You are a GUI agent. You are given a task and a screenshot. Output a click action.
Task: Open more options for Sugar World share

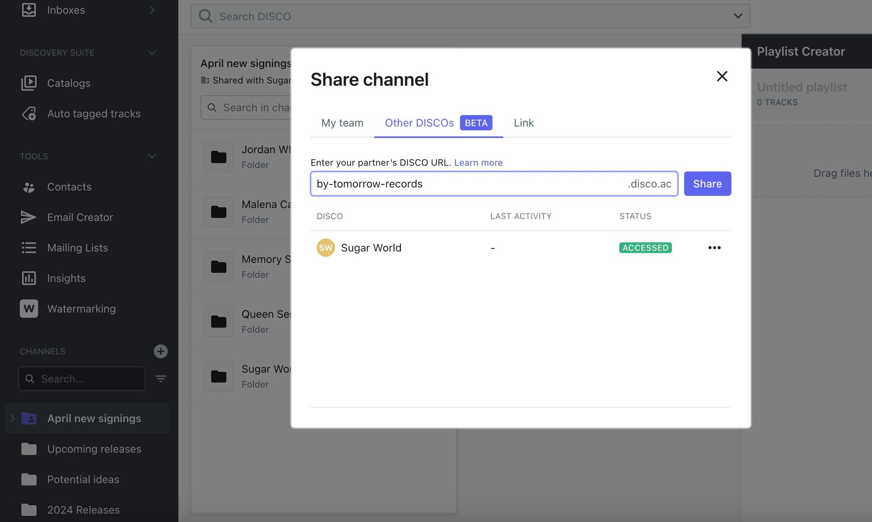tap(714, 247)
